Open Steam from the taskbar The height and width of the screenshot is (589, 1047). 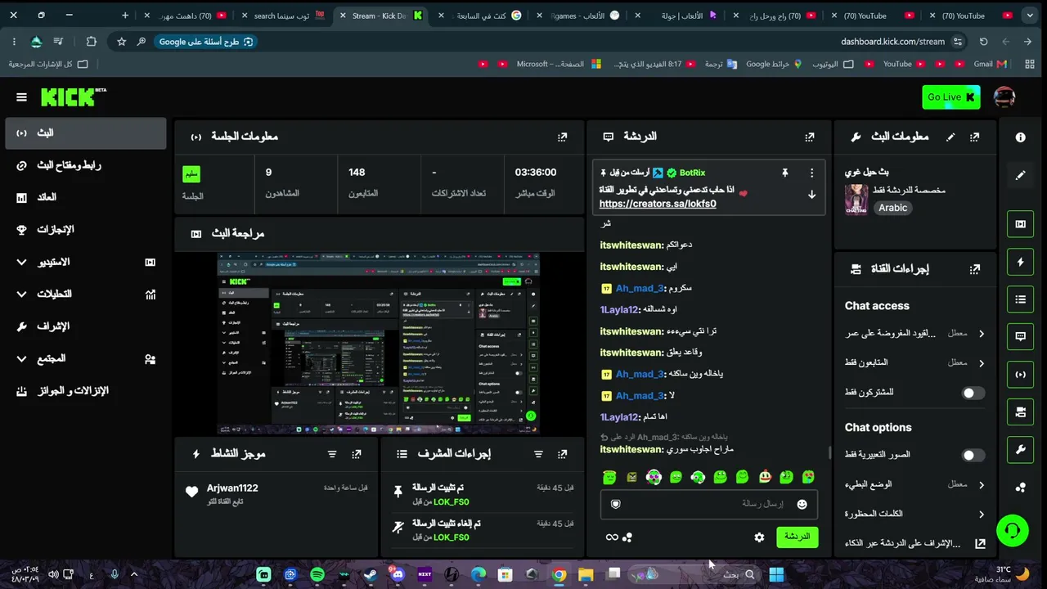(371, 574)
